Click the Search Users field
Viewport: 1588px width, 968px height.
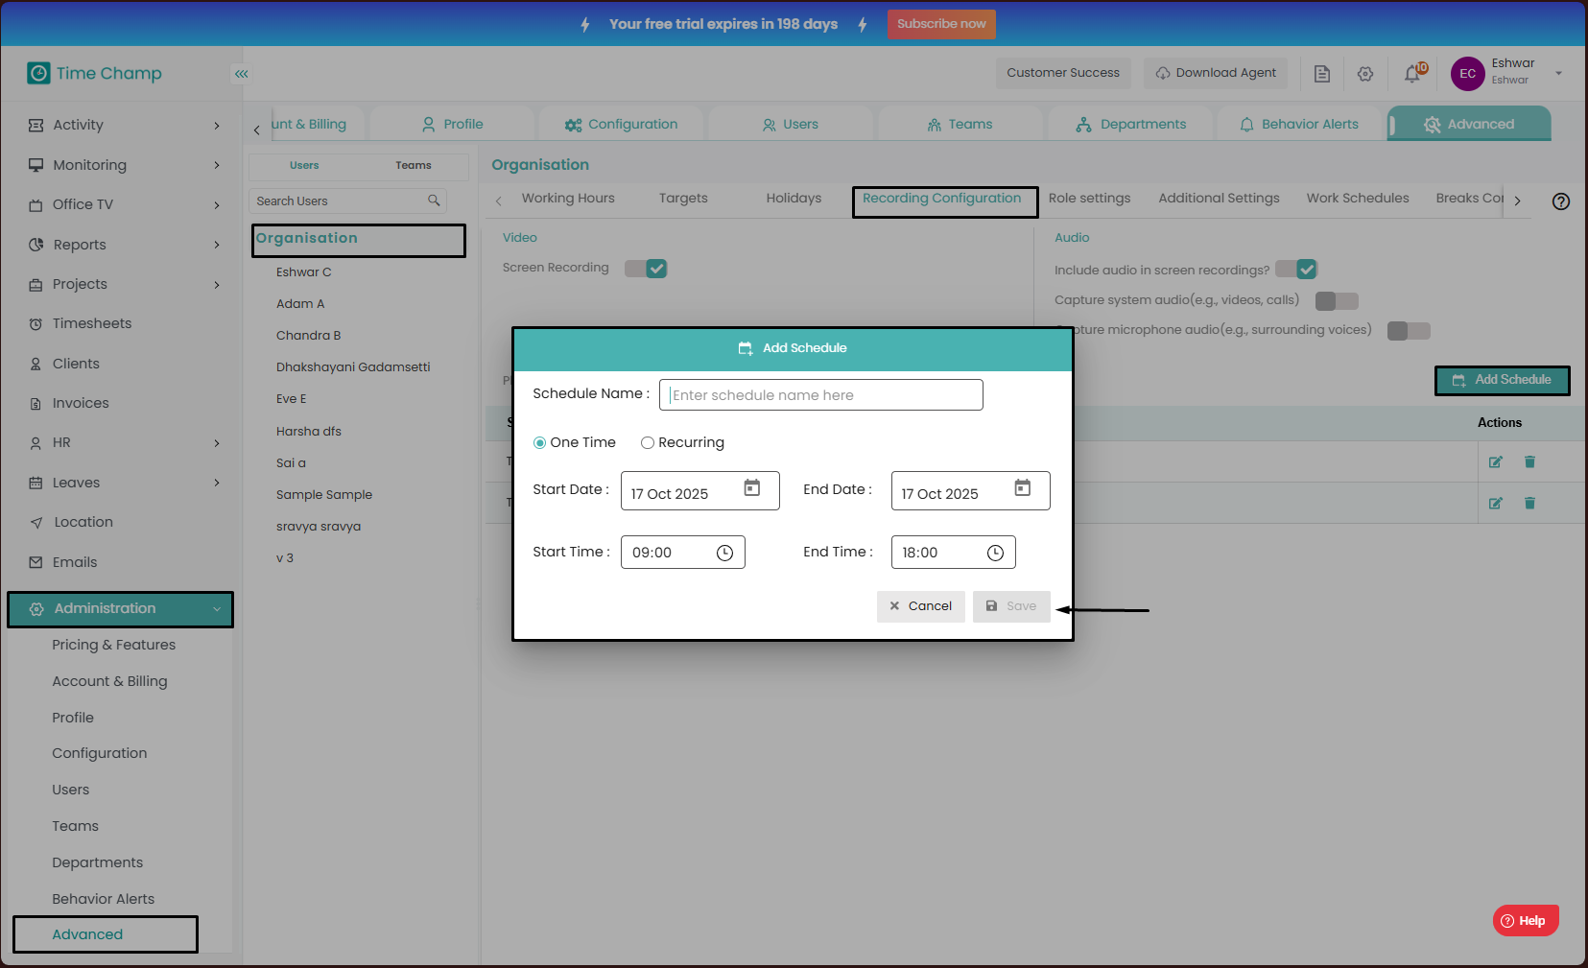(347, 201)
